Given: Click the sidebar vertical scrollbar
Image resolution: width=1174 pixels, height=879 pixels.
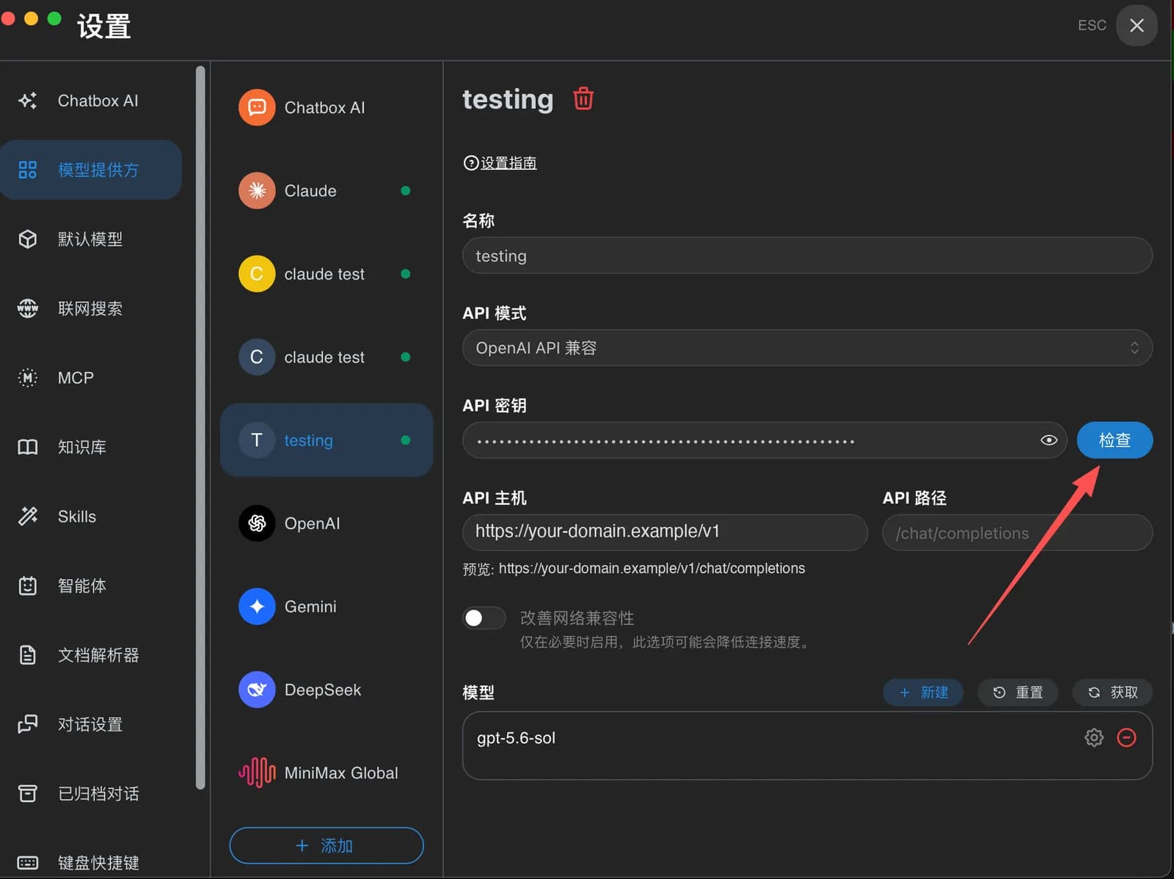Looking at the screenshot, I should 200,428.
